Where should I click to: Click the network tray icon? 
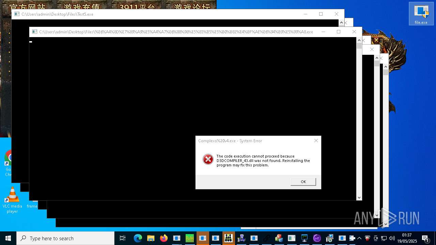pos(384,238)
